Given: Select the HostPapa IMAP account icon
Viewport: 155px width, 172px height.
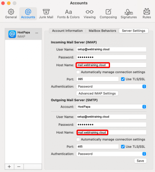Looking at the screenshot, I should pyautogui.click(x=12, y=34).
